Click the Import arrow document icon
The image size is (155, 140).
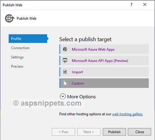[65, 72]
